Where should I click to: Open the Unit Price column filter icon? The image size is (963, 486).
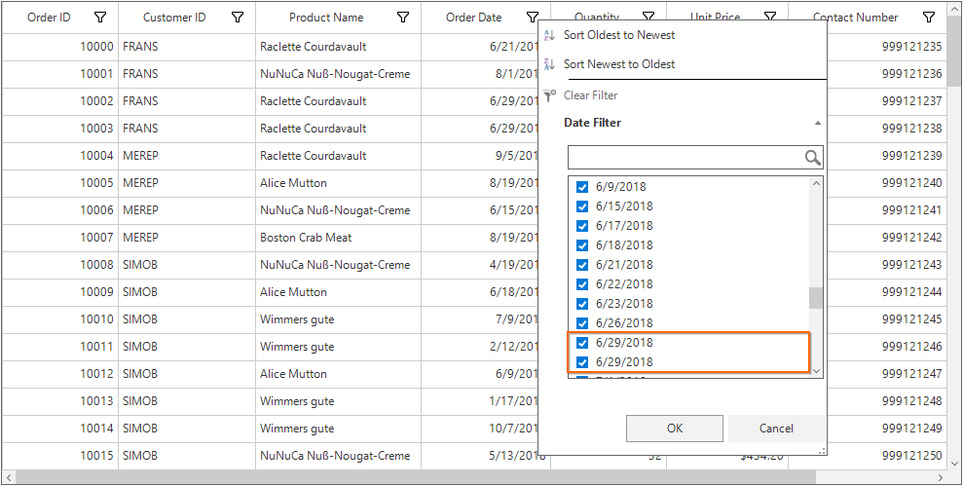(x=770, y=17)
